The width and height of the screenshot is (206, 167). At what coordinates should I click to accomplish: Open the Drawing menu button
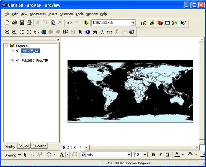(12, 155)
